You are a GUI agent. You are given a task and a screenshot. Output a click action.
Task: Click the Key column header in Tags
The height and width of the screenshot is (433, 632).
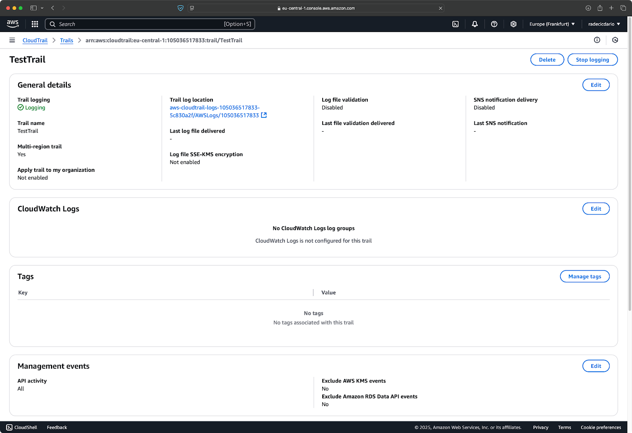click(x=23, y=292)
